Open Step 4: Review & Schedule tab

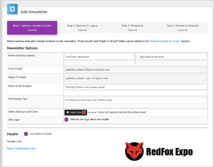click(x=183, y=27)
